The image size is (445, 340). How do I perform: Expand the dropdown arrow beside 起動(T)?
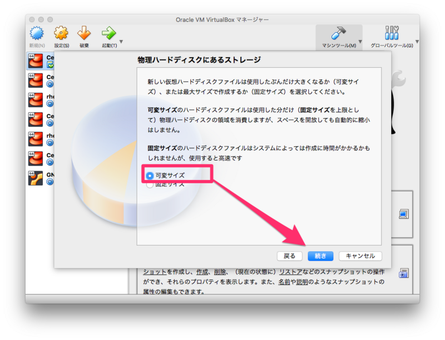[x=121, y=42]
